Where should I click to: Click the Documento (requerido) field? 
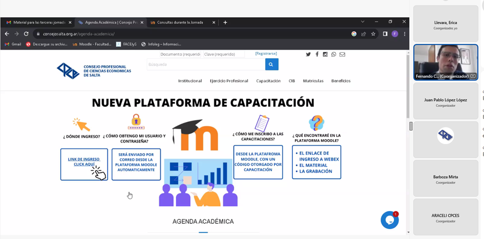[x=180, y=54]
